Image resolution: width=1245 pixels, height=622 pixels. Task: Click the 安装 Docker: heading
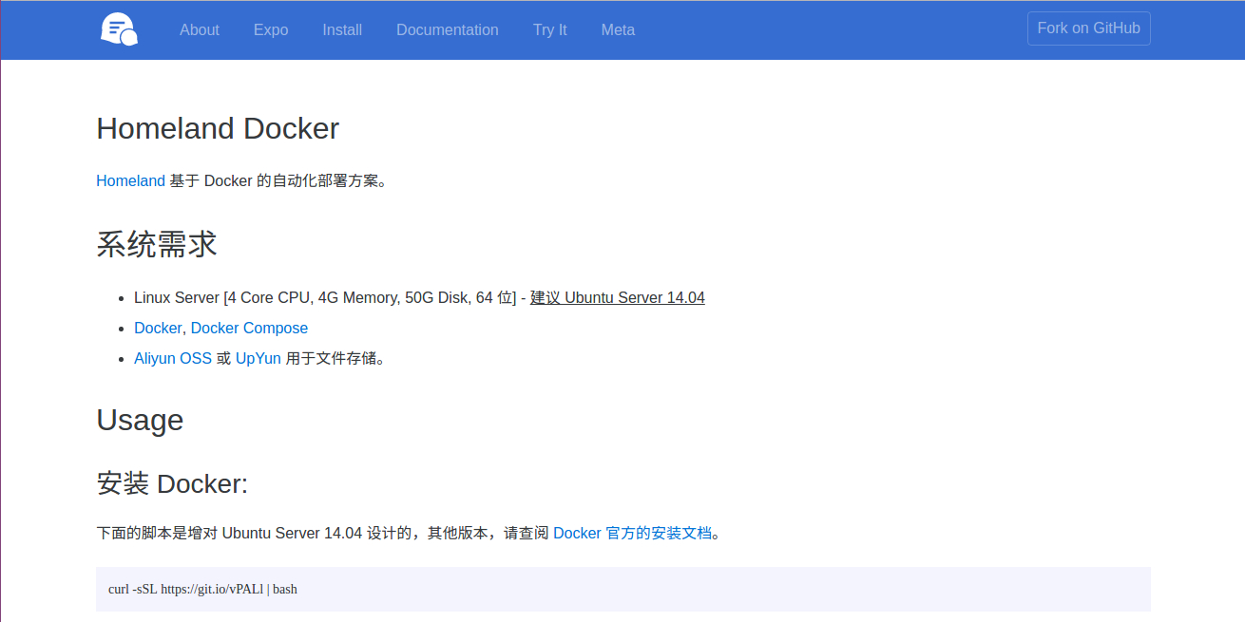click(x=172, y=483)
